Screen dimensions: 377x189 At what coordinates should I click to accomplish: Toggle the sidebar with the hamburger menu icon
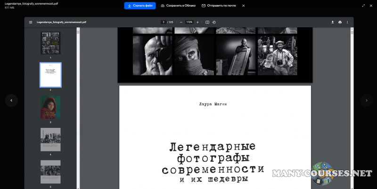pos(31,22)
